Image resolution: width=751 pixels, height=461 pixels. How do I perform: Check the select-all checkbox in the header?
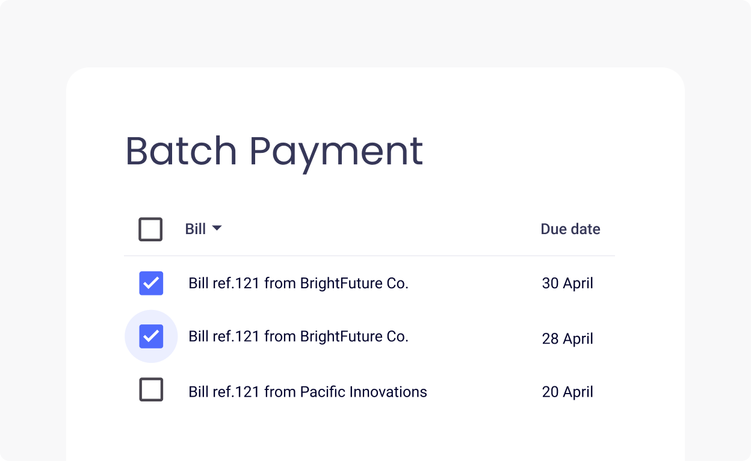[150, 229]
